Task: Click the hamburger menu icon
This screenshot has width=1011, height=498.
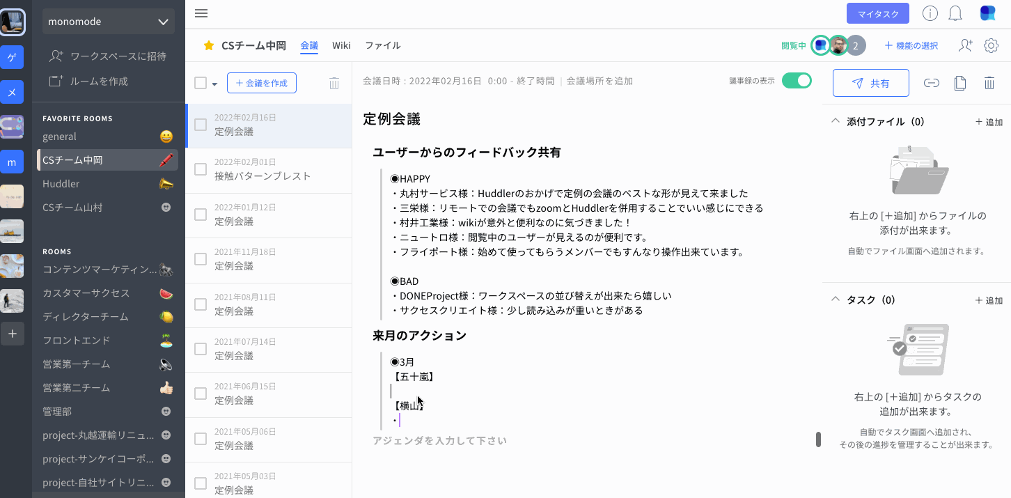Action: [201, 13]
